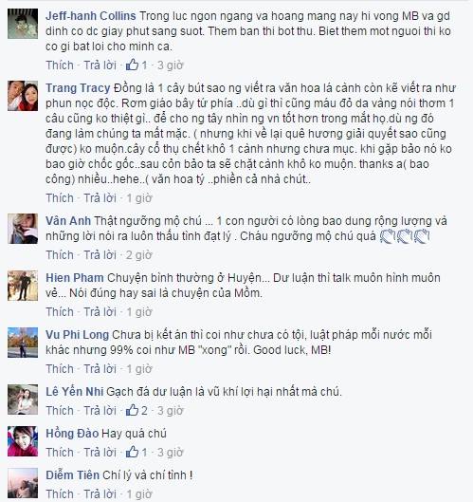The width and height of the screenshot is (473, 502).
Task: Open Lê Yến Nhi avatar thumbnail
Action: point(23,400)
